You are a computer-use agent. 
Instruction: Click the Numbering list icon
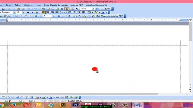[70, 12]
